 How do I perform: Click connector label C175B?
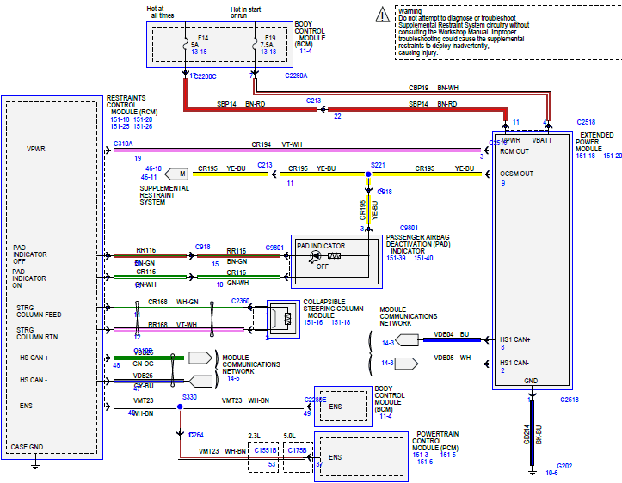click(x=297, y=450)
